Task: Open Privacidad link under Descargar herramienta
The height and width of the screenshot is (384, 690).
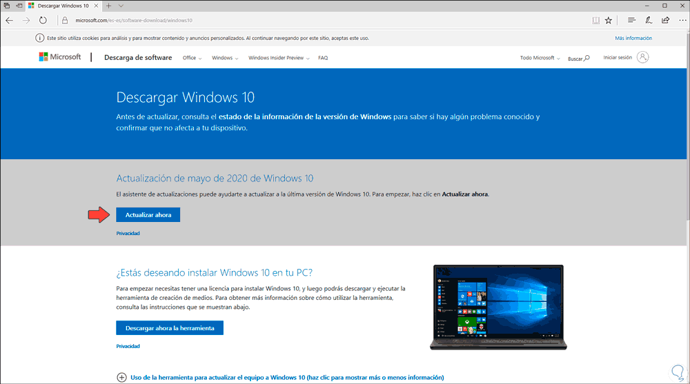Action: coord(128,346)
